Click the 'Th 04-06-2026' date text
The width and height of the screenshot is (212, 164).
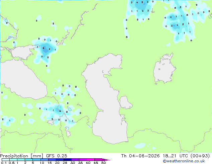140,156
